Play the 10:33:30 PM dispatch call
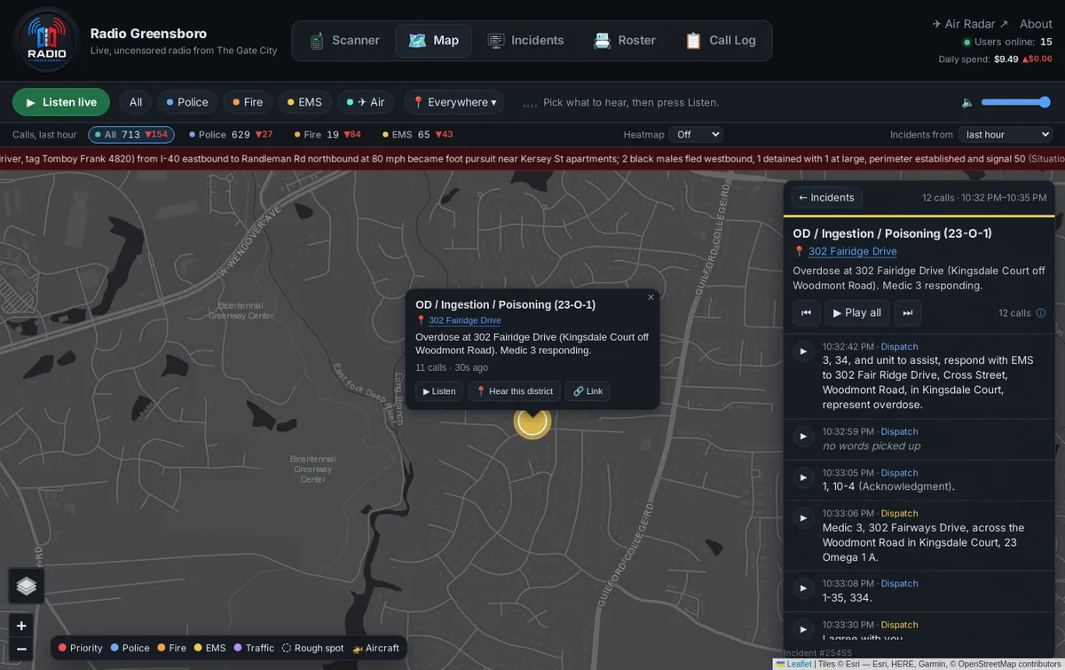1065x670 pixels. [x=803, y=629]
